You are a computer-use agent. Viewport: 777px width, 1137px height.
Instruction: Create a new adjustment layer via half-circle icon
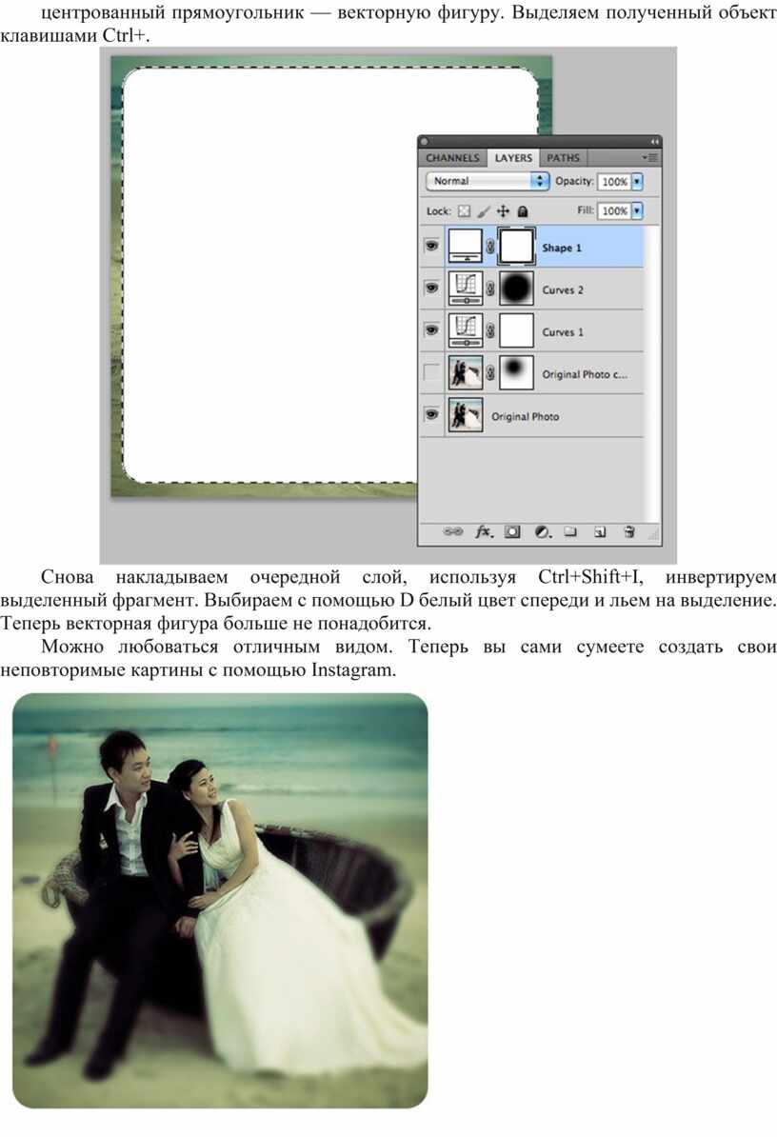[542, 531]
